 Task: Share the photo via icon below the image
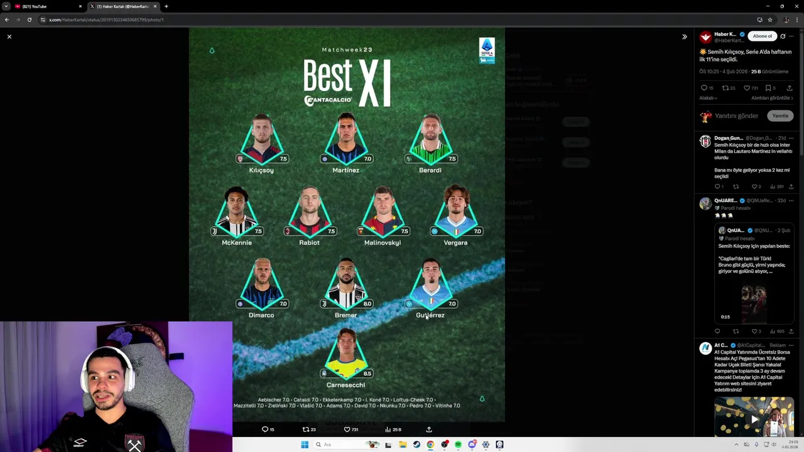(429, 429)
